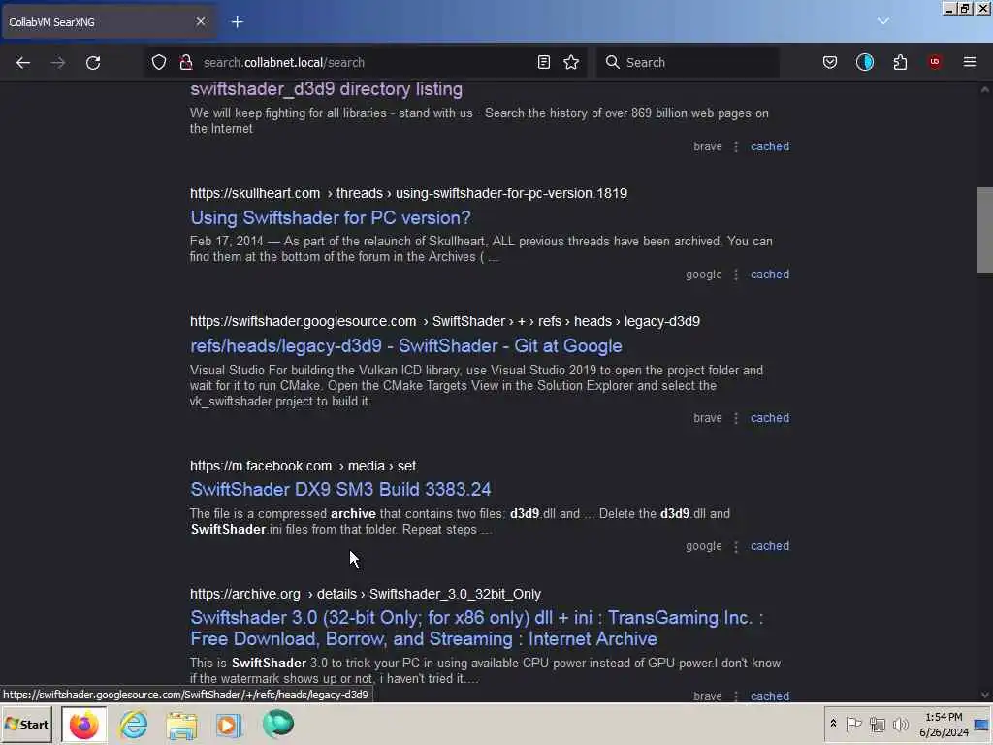Click the scrollbar up arrow

[x=985, y=90]
